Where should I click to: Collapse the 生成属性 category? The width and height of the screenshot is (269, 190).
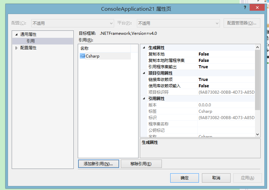click(144, 48)
